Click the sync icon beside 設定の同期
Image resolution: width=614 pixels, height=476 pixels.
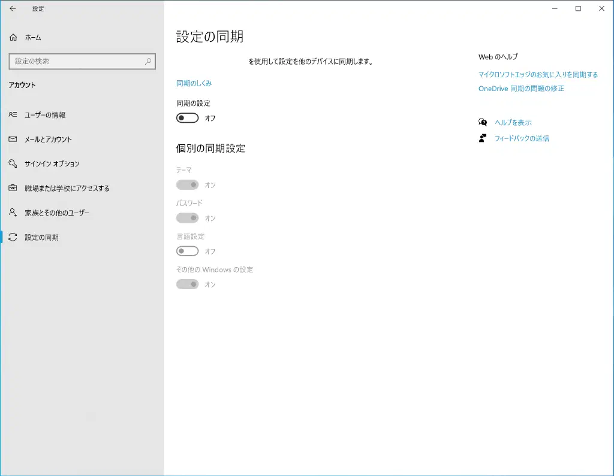click(x=13, y=238)
